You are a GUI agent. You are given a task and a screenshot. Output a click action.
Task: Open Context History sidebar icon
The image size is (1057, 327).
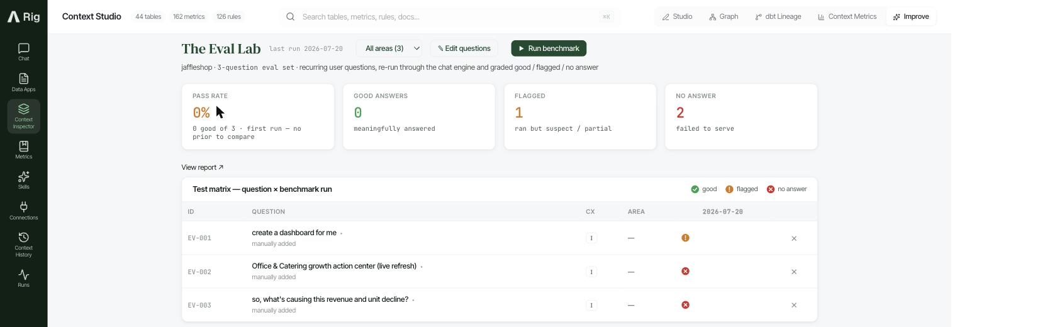pyautogui.click(x=23, y=245)
